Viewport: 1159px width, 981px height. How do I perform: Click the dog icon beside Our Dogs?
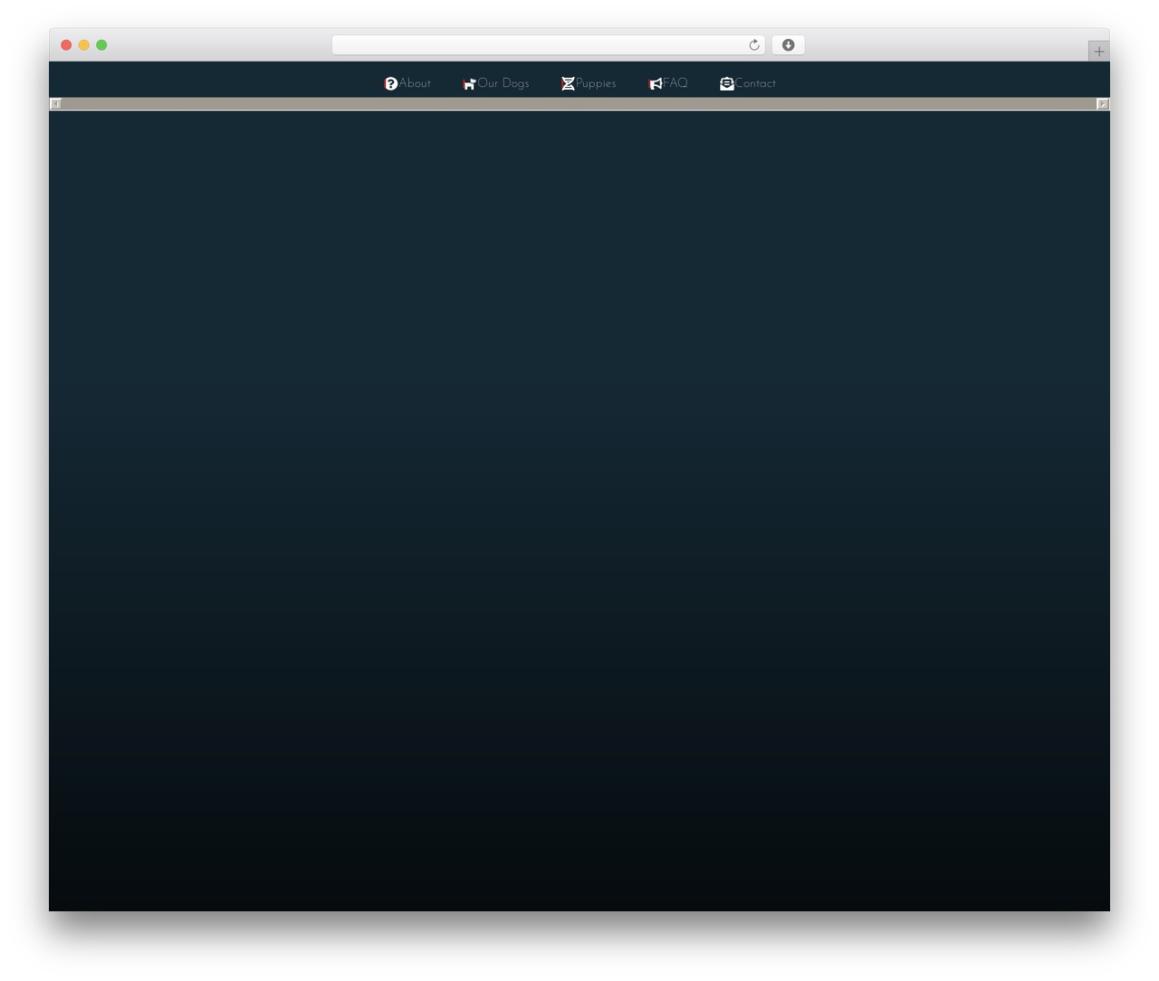(470, 83)
